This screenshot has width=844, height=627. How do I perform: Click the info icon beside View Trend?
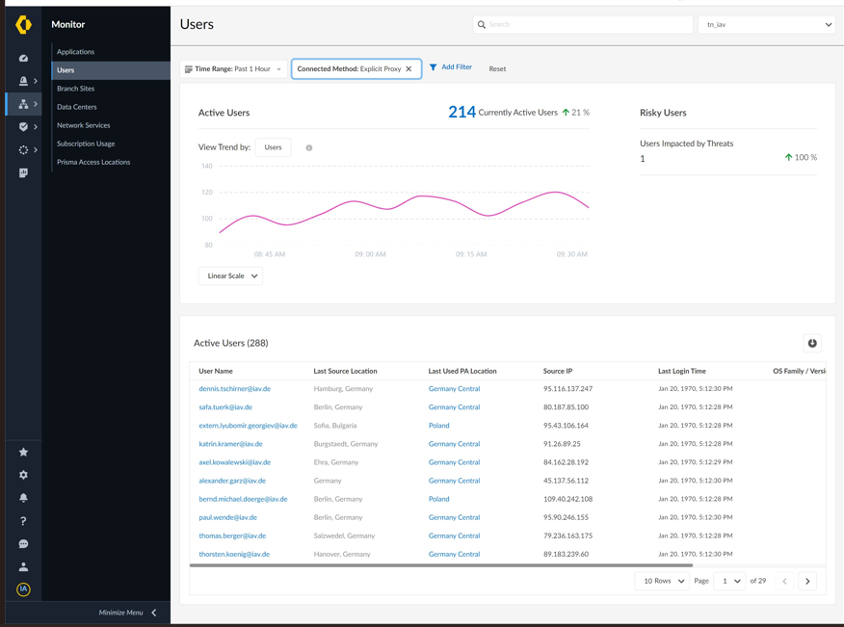tap(309, 148)
